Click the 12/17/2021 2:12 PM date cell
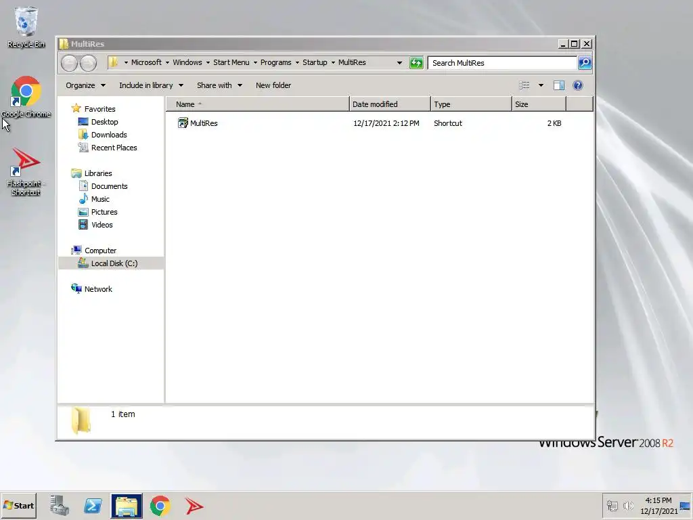The image size is (693, 520). [x=386, y=123]
